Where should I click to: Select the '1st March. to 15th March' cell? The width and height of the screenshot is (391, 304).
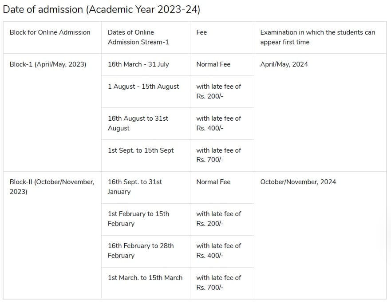145,278
